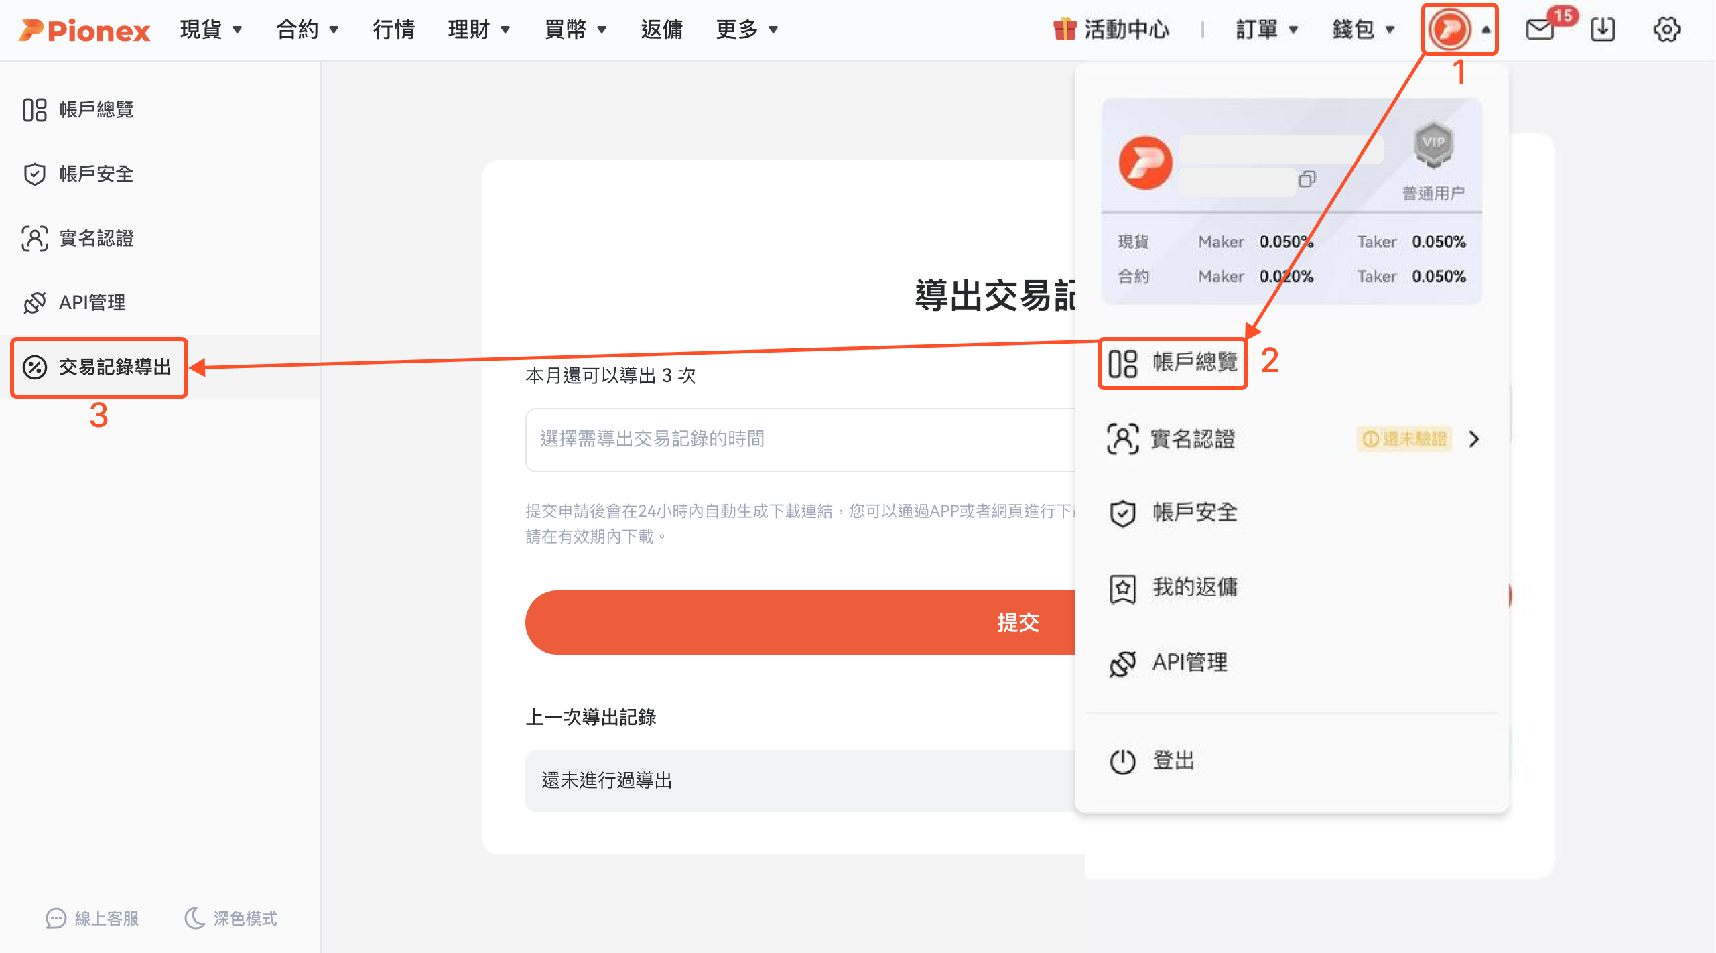This screenshot has width=1716, height=953.
Task: Select 實名認證 in the left sidebar
Action: [x=161, y=238]
